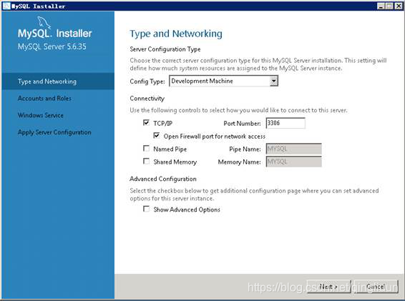Click the 'Port Number:' label

tap(243, 124)
